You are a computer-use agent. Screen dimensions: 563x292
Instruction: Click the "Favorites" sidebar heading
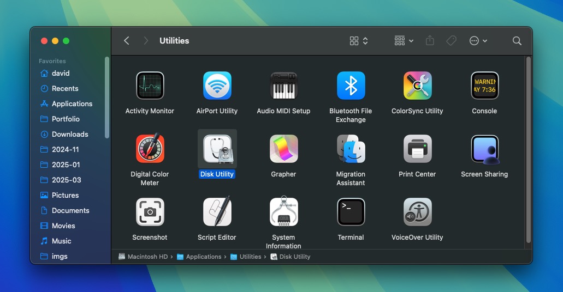pos(52,61)
